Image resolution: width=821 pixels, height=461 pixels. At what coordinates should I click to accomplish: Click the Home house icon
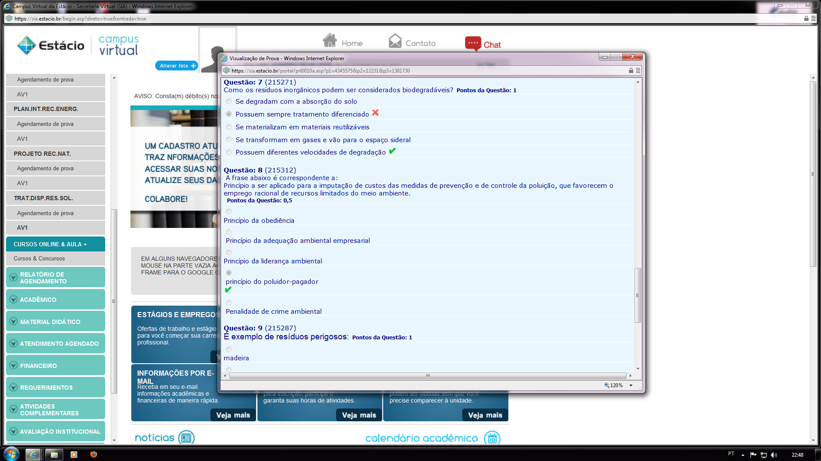[x=330, y=41]
